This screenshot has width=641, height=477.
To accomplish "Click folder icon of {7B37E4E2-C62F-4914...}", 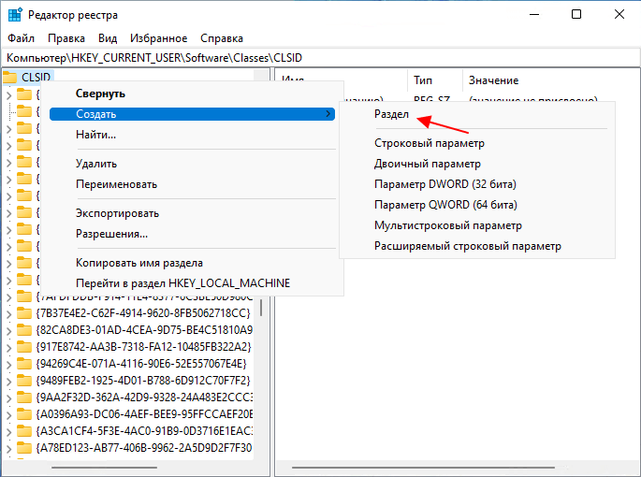I will (24, 313).
